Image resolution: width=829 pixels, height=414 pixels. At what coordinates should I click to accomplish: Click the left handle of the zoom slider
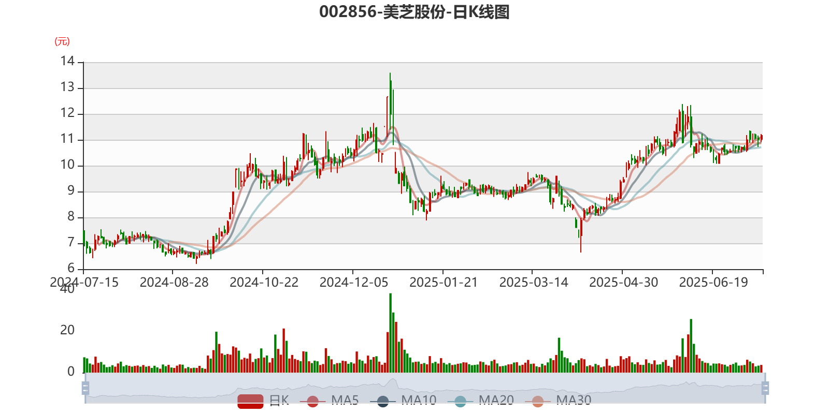pos(85,388)
